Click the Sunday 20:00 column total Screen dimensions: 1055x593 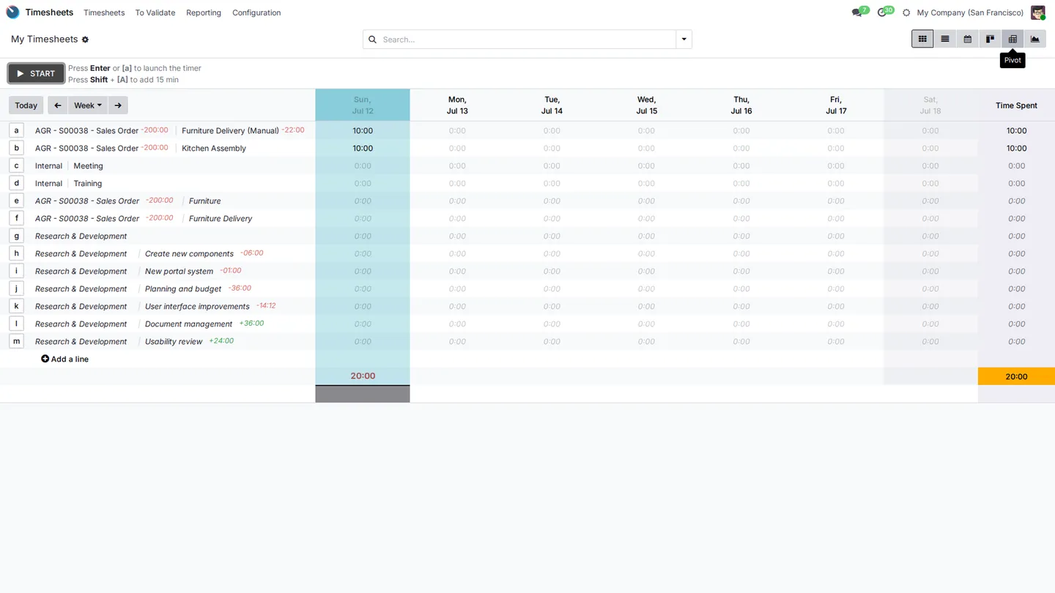click(363, 376)
